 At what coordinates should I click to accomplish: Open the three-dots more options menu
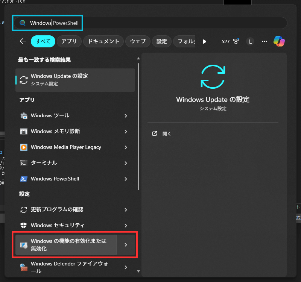coord(265,41)
